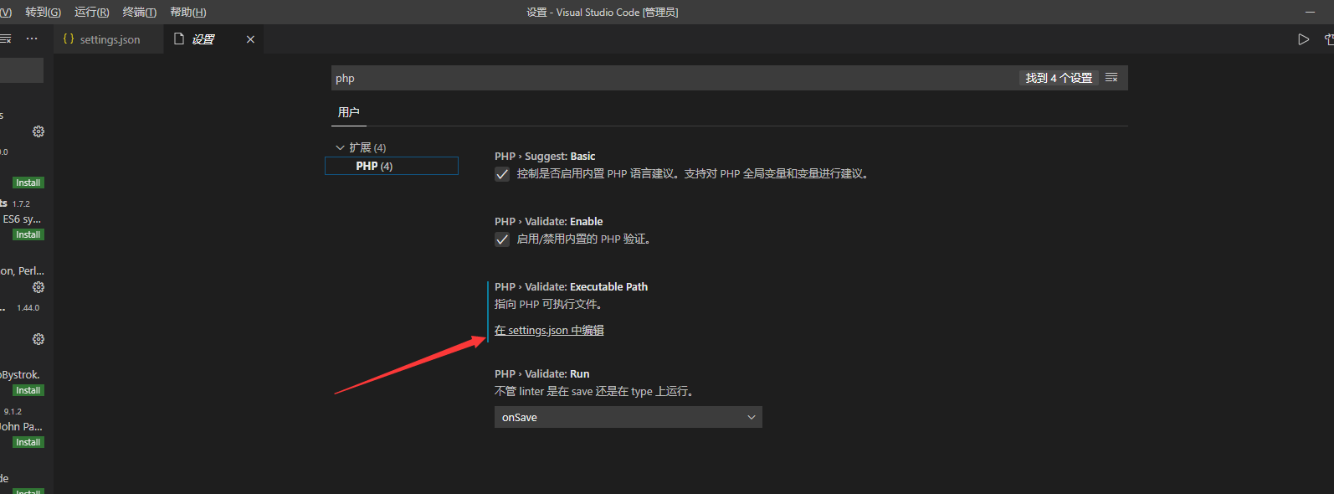Screen dimensions: 1334x494
Task: Close the 设置 tab with X
Action: (250, 39)
